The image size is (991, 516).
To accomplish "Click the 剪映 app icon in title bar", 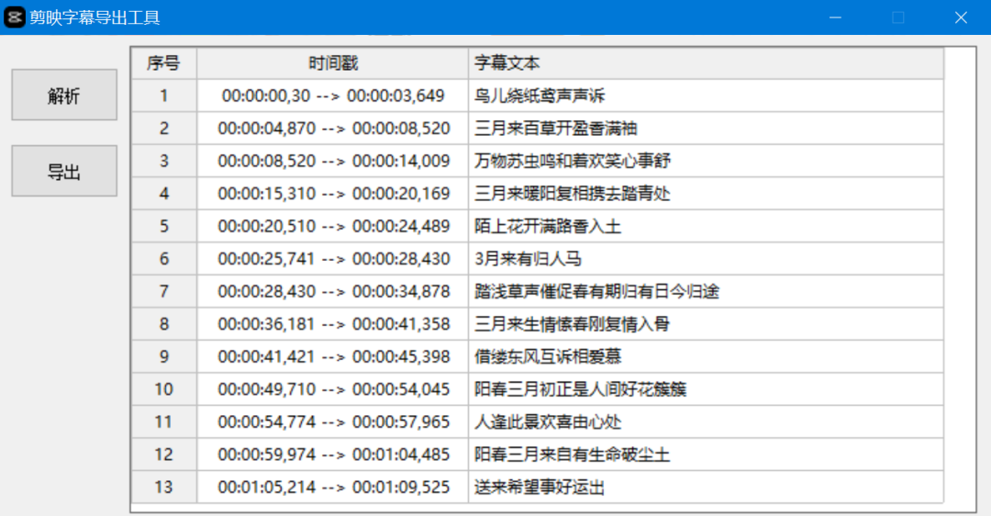I will (x=14, y=17).
